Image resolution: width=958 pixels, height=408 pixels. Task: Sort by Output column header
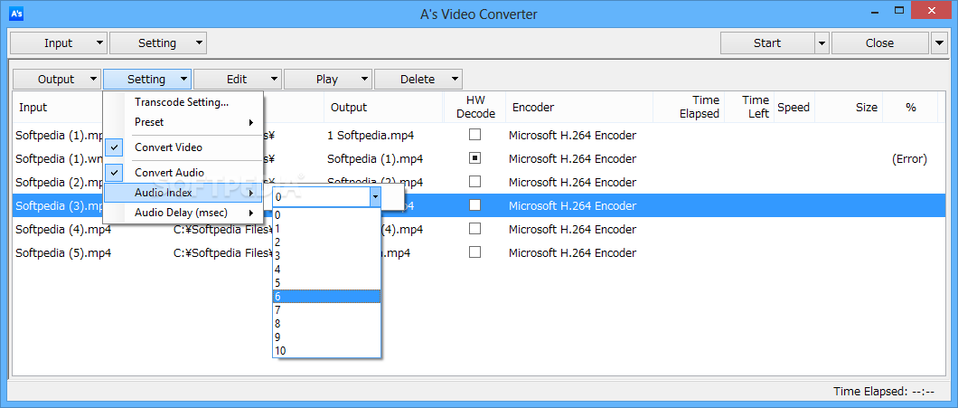(x=383, y=107)
